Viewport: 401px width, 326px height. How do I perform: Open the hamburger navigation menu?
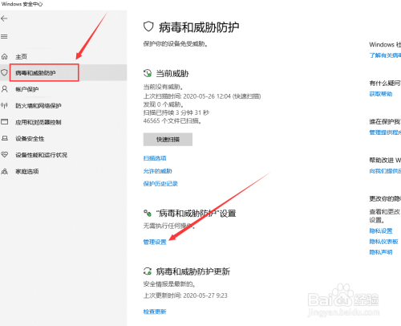4,36
